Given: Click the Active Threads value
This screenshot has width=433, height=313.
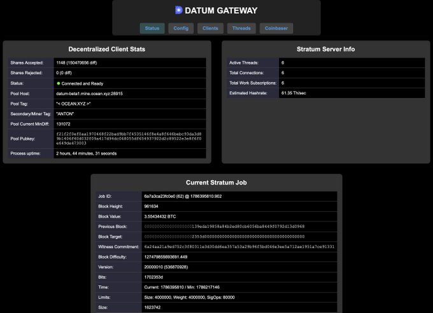Looking at the screenshot, I should pos(283,62).
